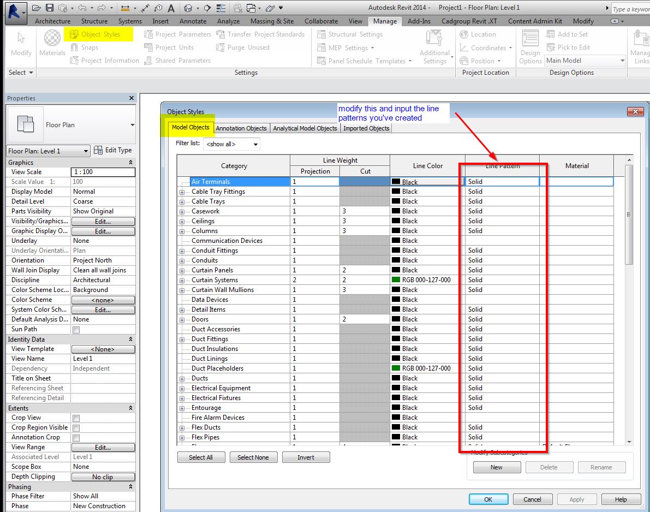650x512 pixels.
Task: Expand the Doors category
Action: pyautogui.click(x=182, y=320)
